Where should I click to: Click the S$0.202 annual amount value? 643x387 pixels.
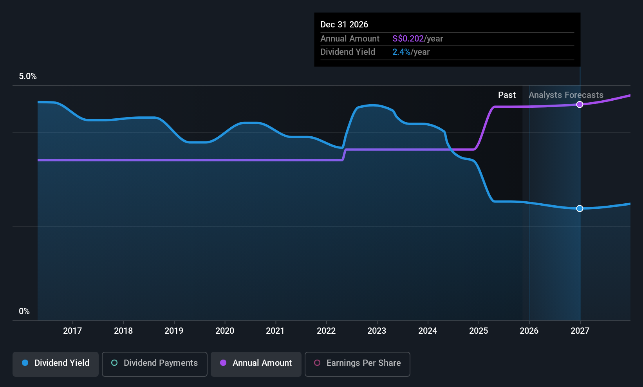coord(408,39)
